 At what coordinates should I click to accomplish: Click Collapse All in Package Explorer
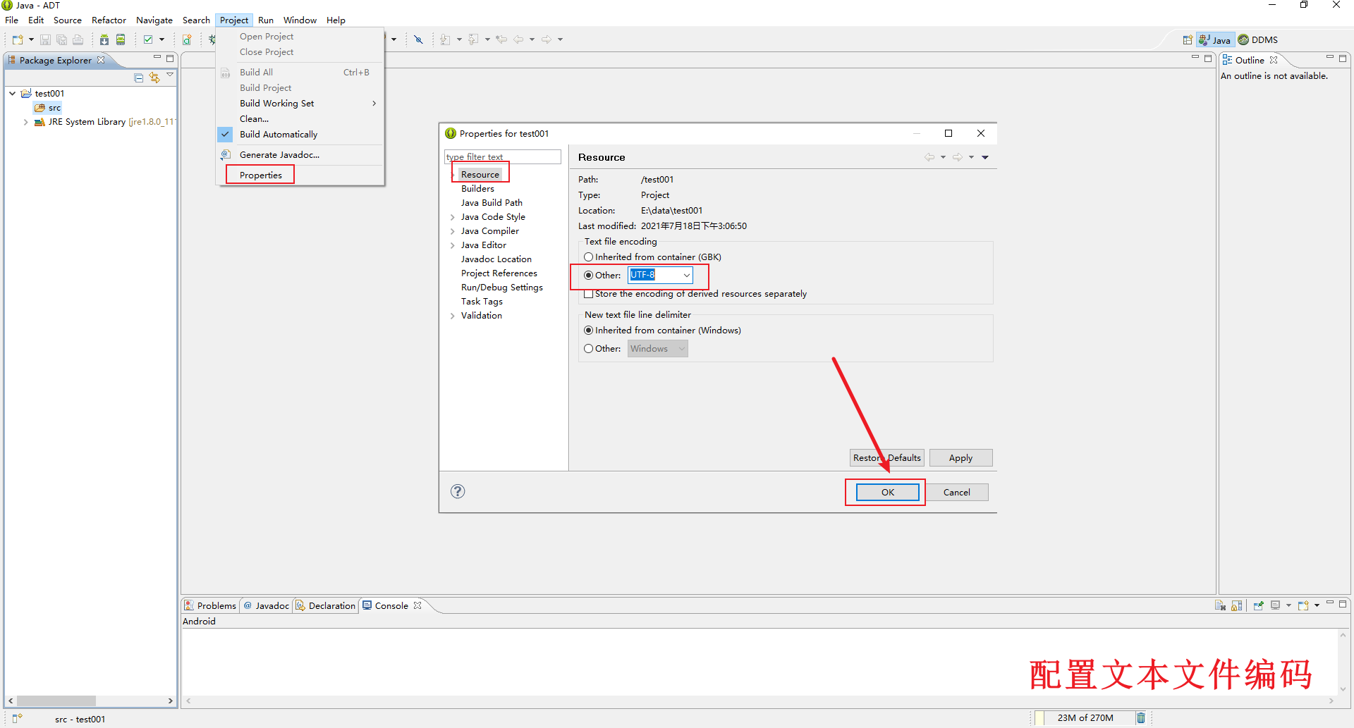coord(139,78)
